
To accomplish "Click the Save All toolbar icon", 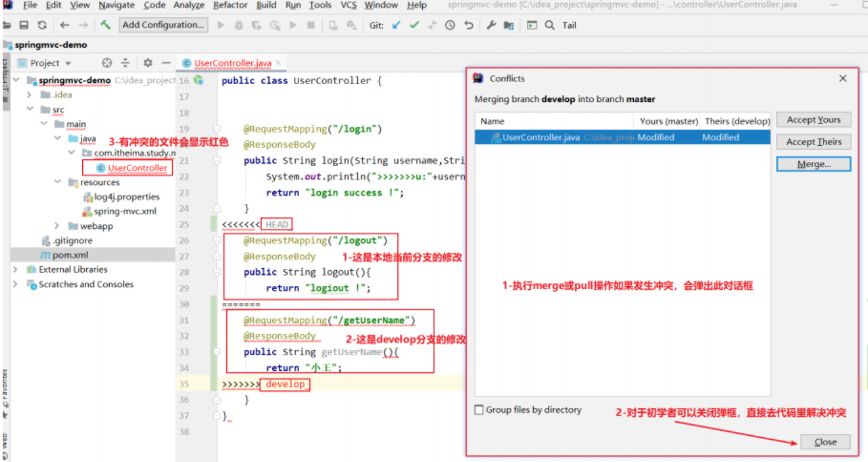I will click(x=24, y=25).
